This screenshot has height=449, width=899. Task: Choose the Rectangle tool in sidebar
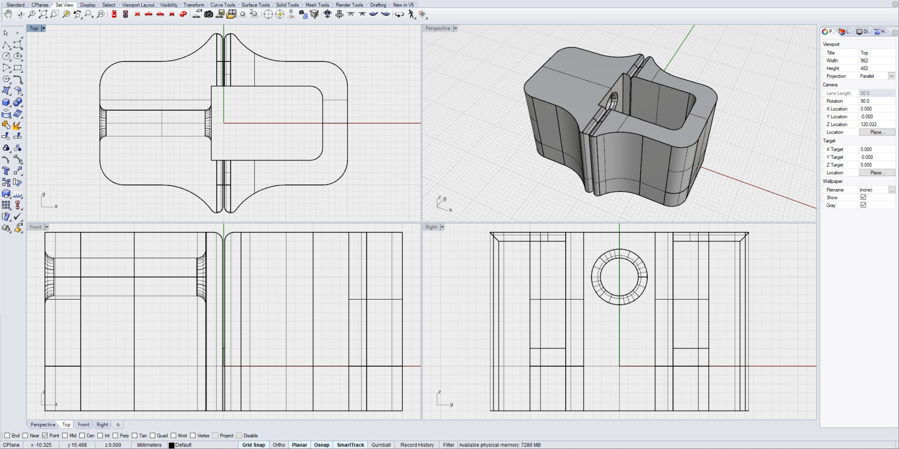coord(18,68)
